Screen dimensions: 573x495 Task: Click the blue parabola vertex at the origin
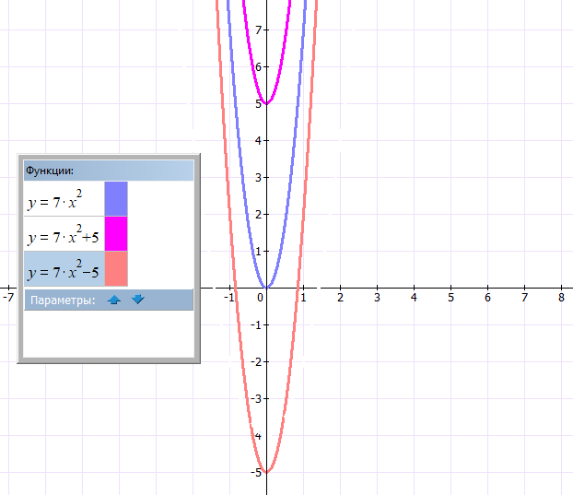point(266,287)
